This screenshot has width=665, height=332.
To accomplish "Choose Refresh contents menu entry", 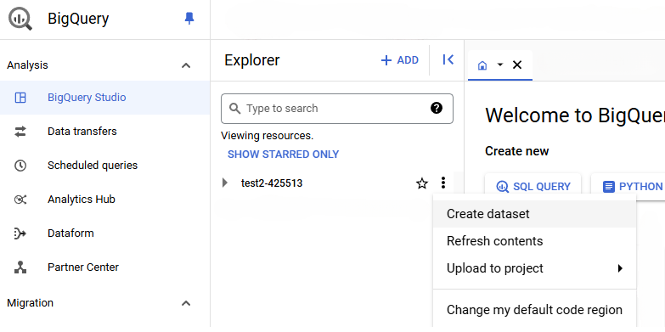I will tap(534, 241).
